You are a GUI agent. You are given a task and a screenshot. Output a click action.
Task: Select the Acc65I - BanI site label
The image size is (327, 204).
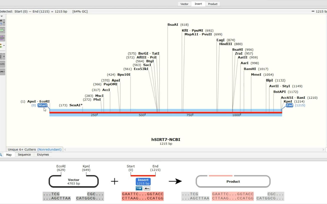tap(293, 98)
